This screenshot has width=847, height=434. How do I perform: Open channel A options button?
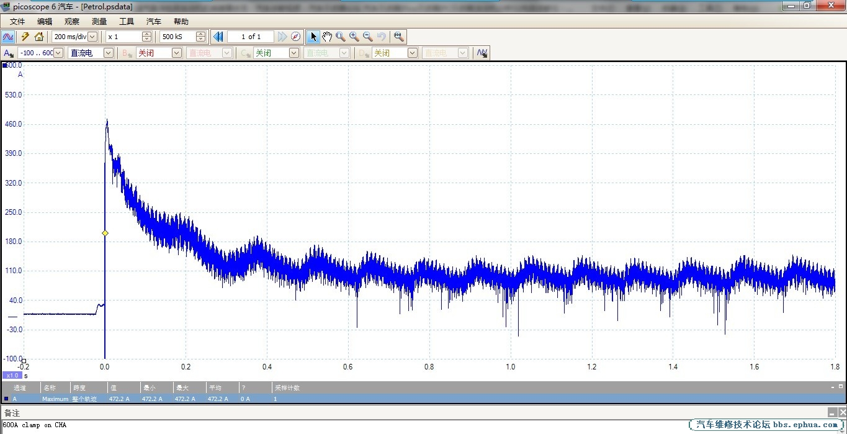click(x=9, y=53)
